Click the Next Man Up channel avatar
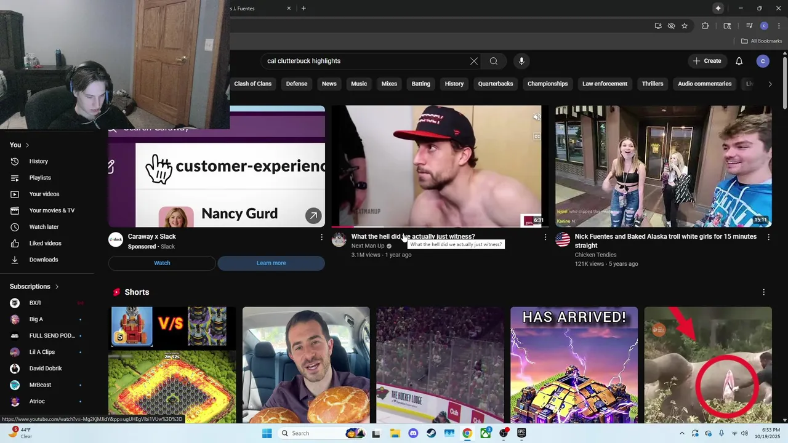The width and height of the screenshot is (788, 443). click(x=339, y=239)
